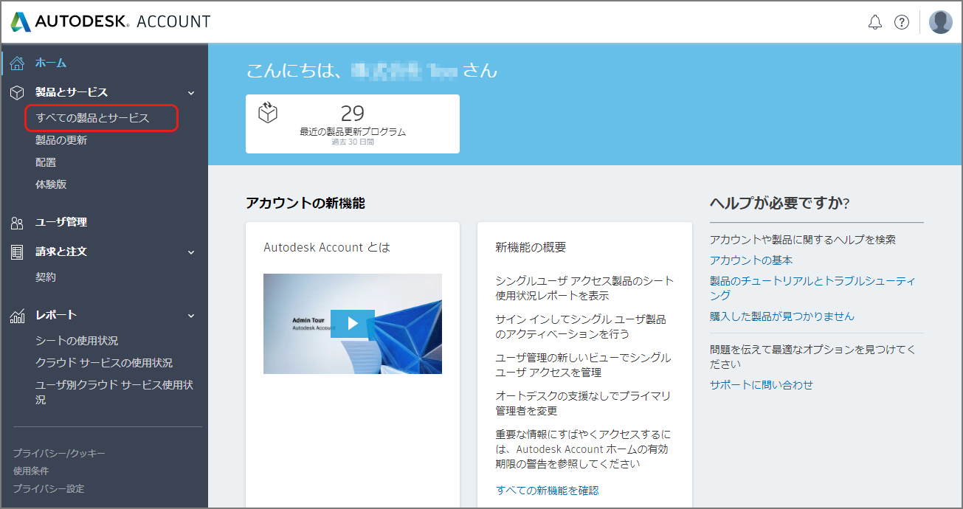Screen dimensions: 963x509
Task: Click 新機能の概要 card title
Action: [x=531, y=248]
